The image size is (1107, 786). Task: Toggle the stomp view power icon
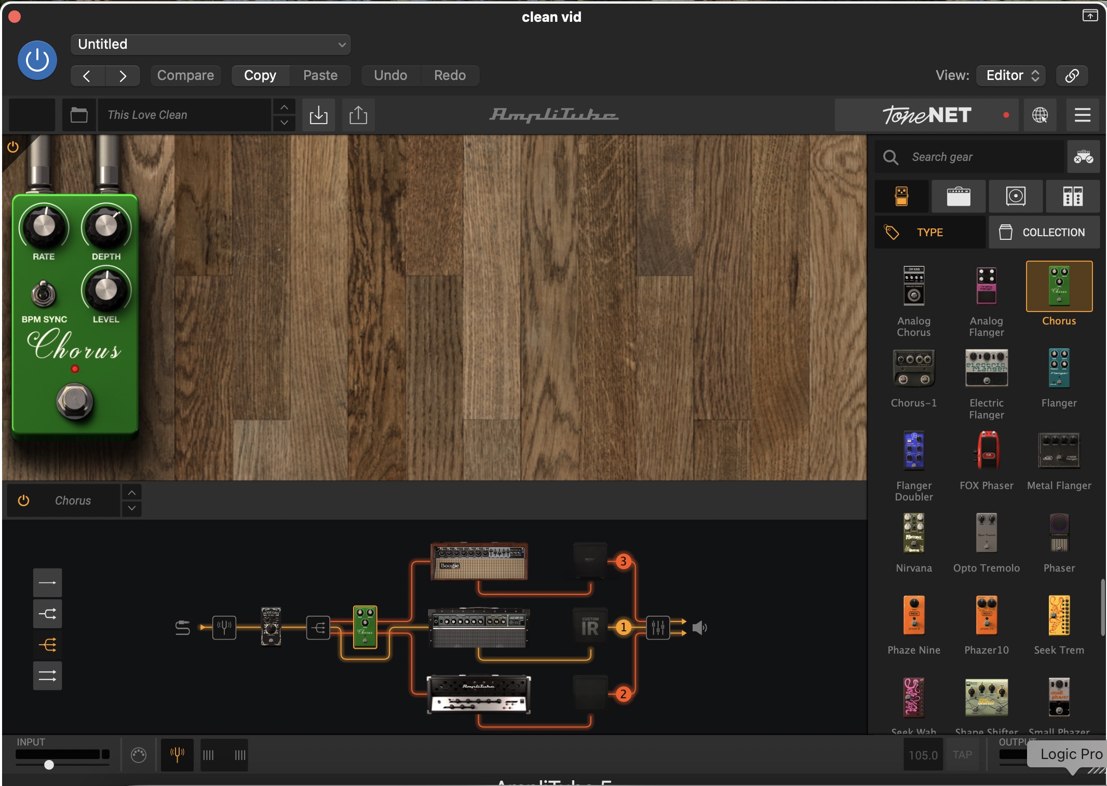[13, 147]
